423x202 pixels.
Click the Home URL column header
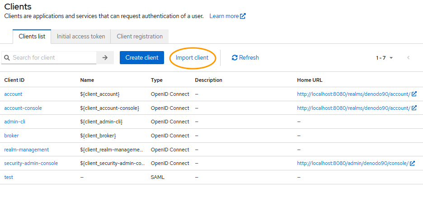[310, 80]
